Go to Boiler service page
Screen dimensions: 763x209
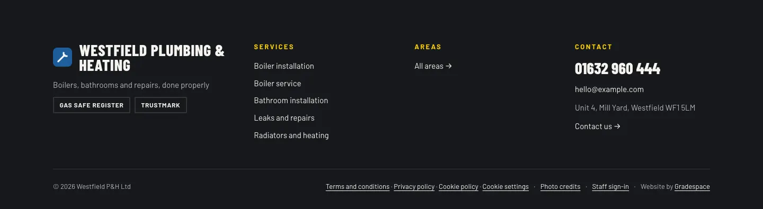click(278, 84)
